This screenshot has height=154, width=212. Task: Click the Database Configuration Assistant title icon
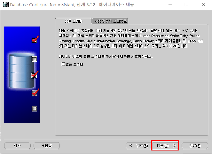pos(6,5)
